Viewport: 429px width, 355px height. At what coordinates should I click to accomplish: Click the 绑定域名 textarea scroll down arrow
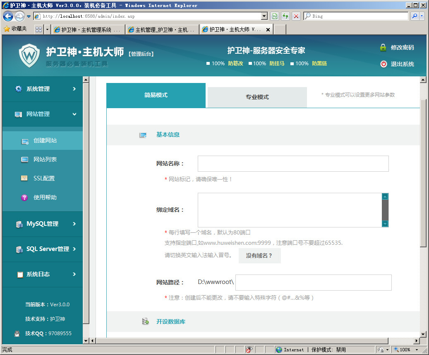(385, 224)
